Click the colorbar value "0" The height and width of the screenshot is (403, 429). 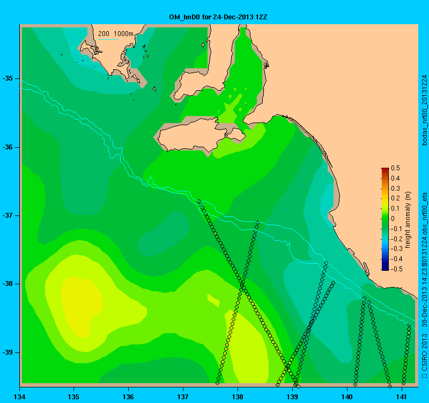pos(393,219)
